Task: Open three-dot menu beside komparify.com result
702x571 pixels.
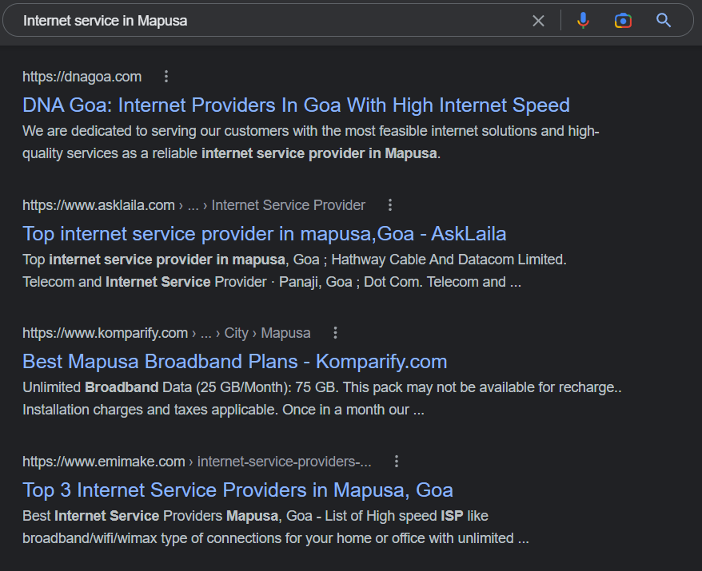Action: pyautogui.click(x=336, y=333)
